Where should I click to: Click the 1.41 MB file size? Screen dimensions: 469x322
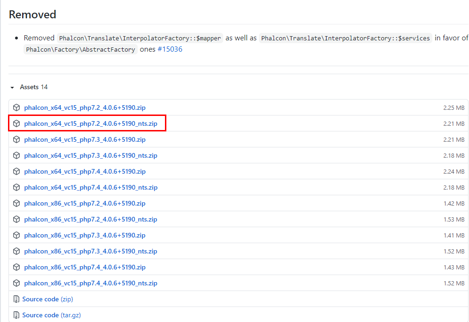pyautogui.click(x=454, y=236)
